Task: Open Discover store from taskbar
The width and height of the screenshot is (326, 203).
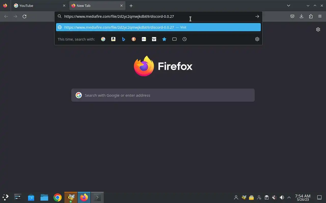Action: point(31,197)
